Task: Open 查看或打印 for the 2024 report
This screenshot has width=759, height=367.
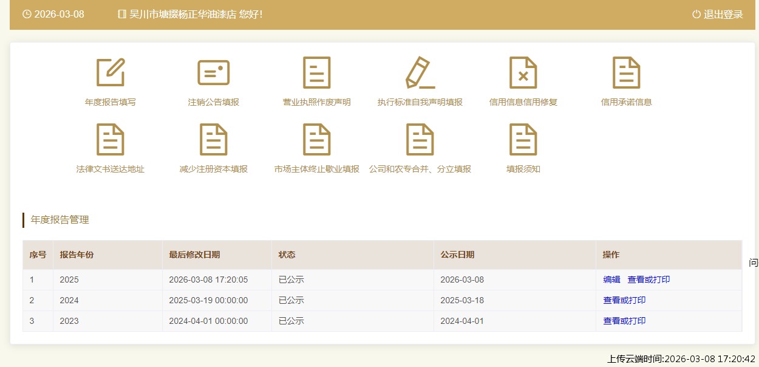Action: click(624, 300)
